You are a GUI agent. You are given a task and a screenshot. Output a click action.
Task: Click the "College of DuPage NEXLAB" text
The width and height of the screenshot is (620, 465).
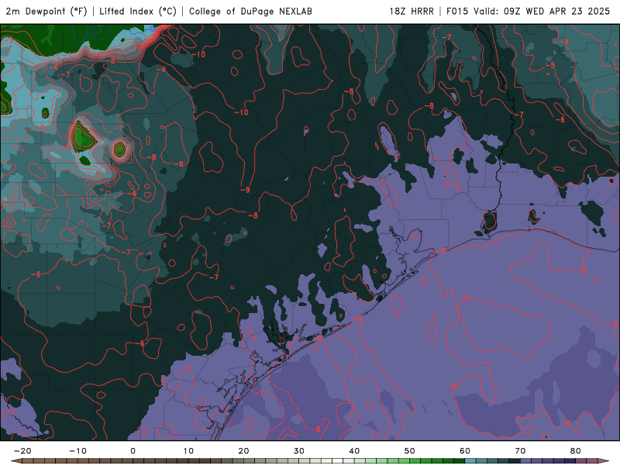pyautogui.click(x=250, y=12)
